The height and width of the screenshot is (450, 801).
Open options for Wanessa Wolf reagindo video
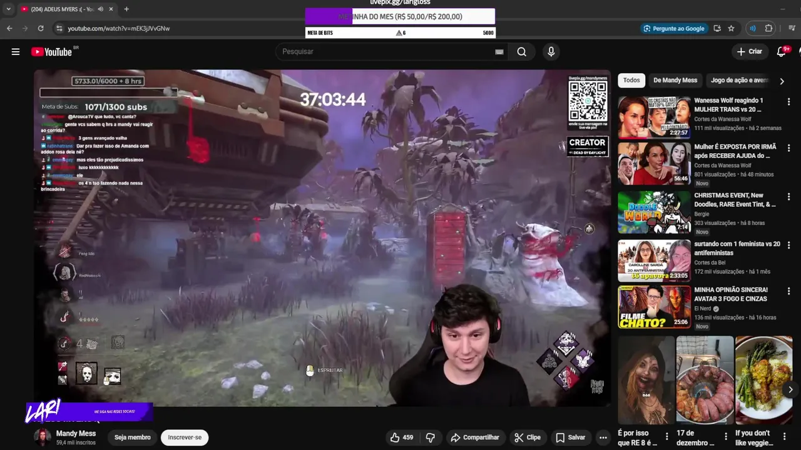[x=788, y=101]
